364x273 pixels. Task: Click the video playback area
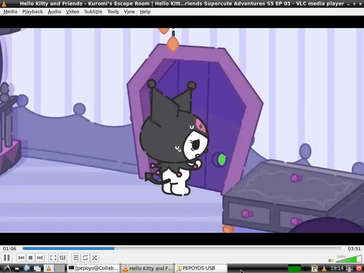coord(182,130)
